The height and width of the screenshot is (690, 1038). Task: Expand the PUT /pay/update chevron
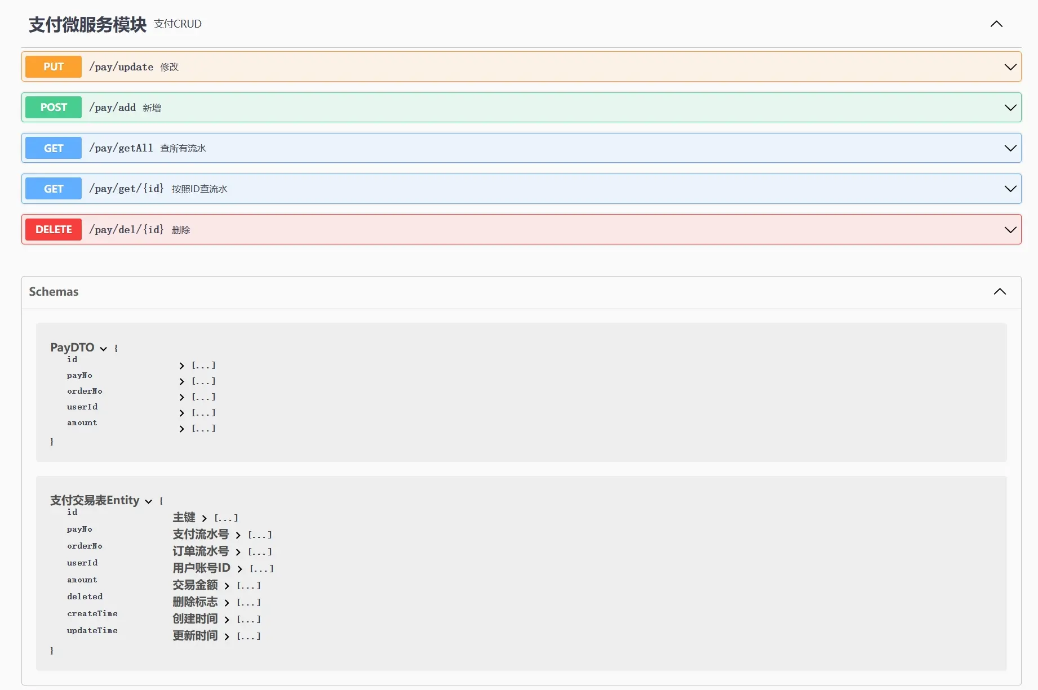pos(1010,67)
